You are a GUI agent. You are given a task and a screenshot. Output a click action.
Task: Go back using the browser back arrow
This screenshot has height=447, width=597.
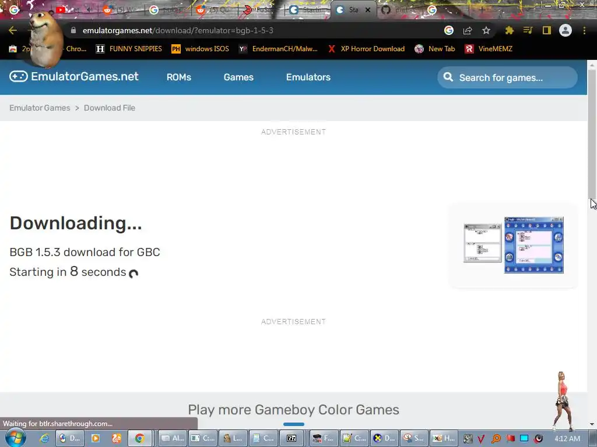13,30
